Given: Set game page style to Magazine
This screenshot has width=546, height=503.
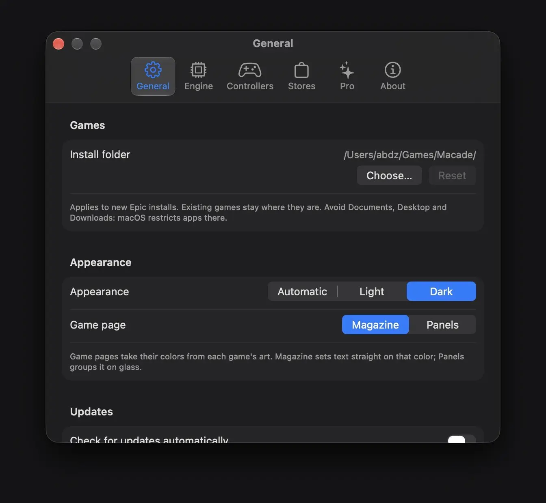Looking at the screenshot, I should 375,325.
